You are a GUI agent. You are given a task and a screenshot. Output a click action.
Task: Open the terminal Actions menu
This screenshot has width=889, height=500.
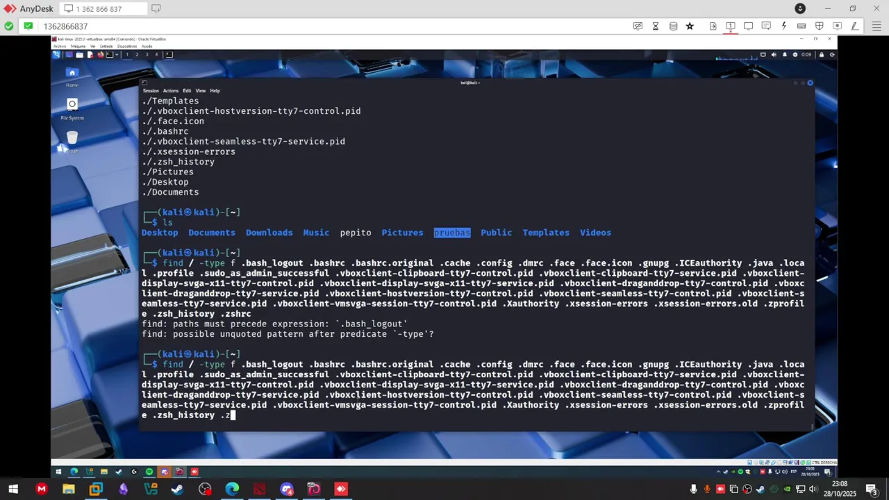tap(171, 91)
